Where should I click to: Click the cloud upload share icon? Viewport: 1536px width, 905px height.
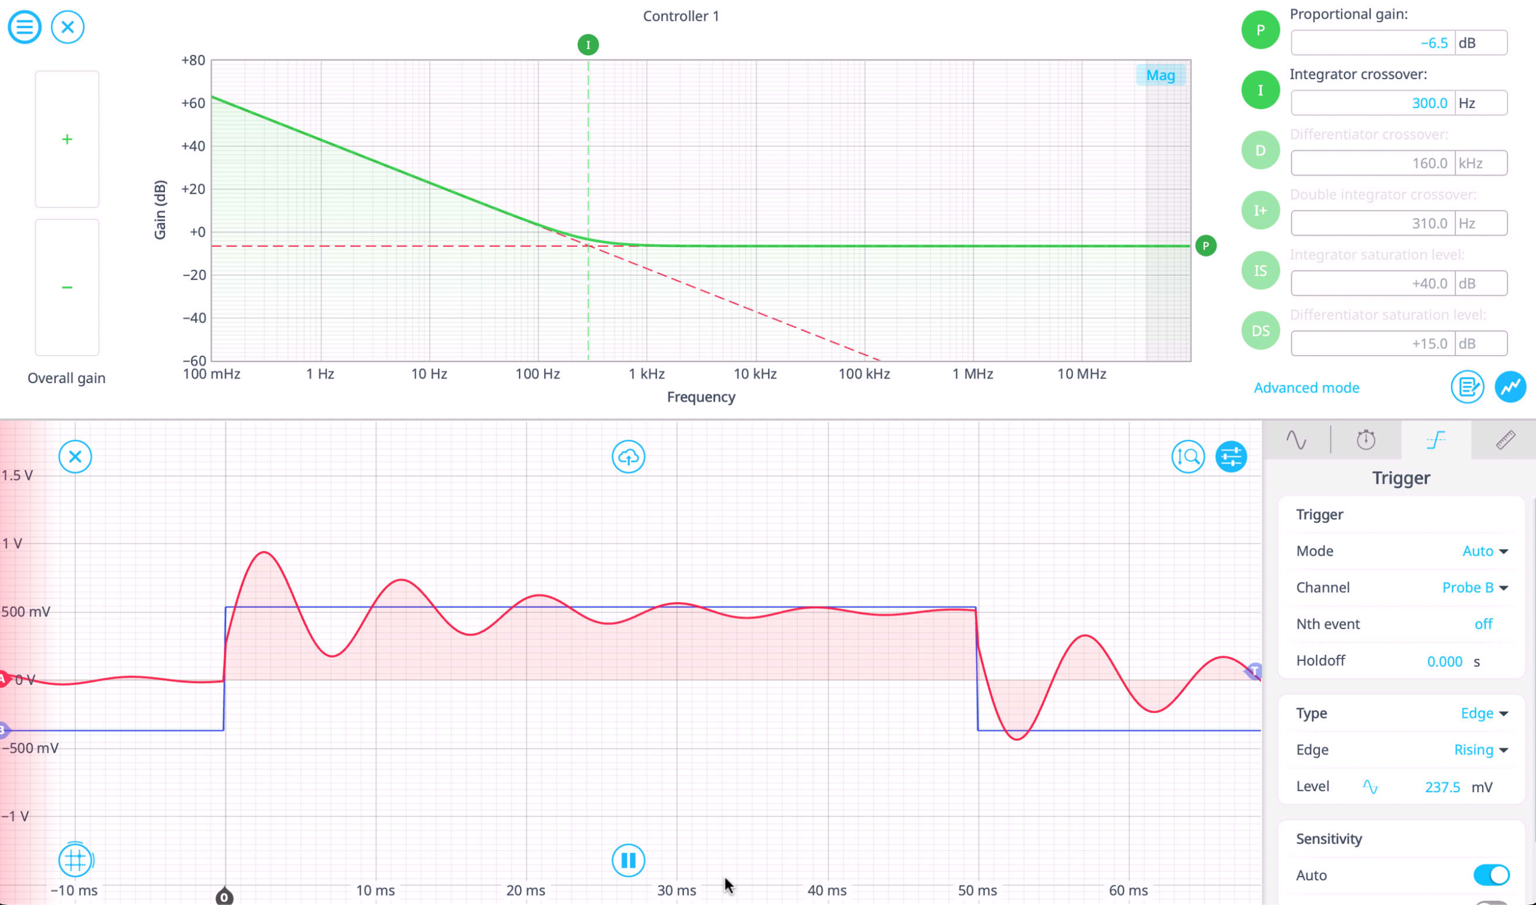[628, 457]
